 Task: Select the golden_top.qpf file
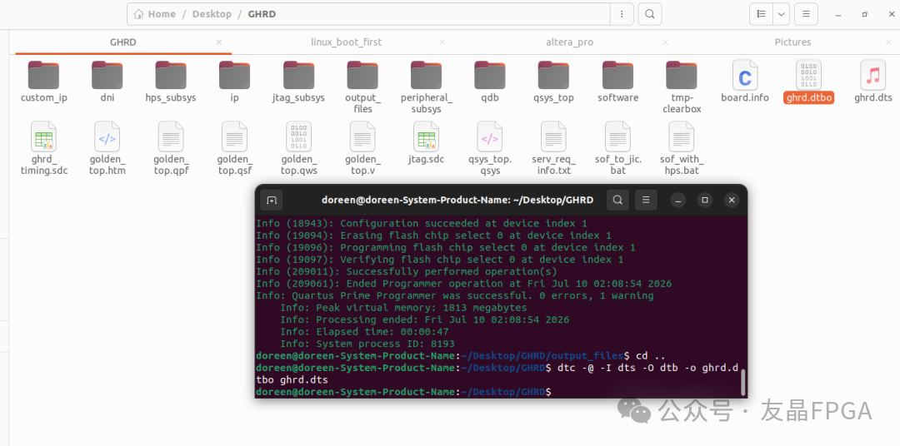[171, 148]
